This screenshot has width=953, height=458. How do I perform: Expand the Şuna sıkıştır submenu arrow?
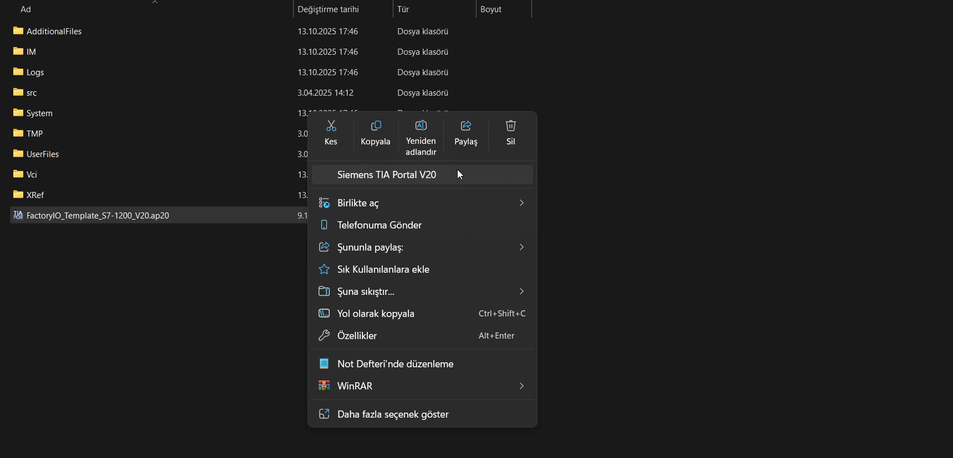tap(521, 292)
